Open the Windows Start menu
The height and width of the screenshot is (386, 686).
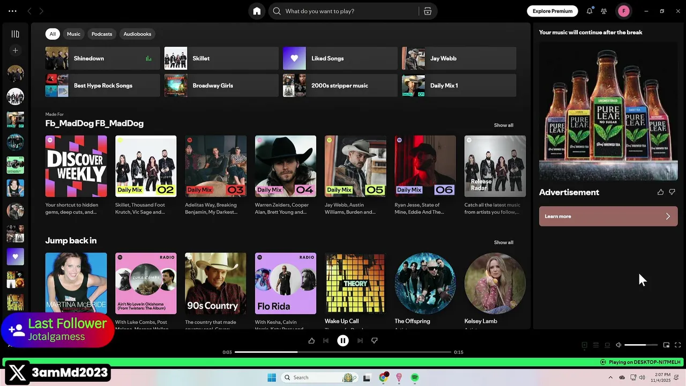272,377
